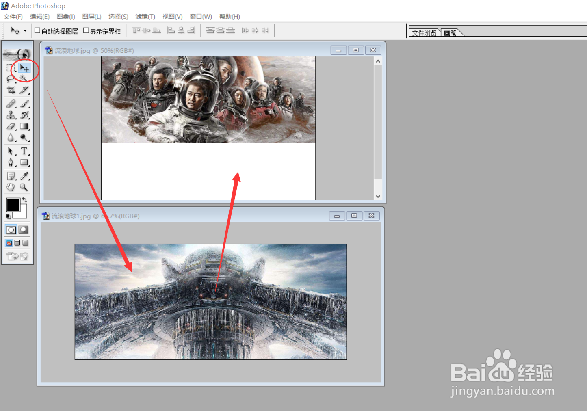Screen dimensions: 587x411
Task: Click the white background color swatch
Action: click(x=23, y=214)
